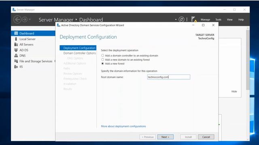Click Hide in the Dashboard panel
This screenshot has width=259, height=145.
(x=234, y=91)
